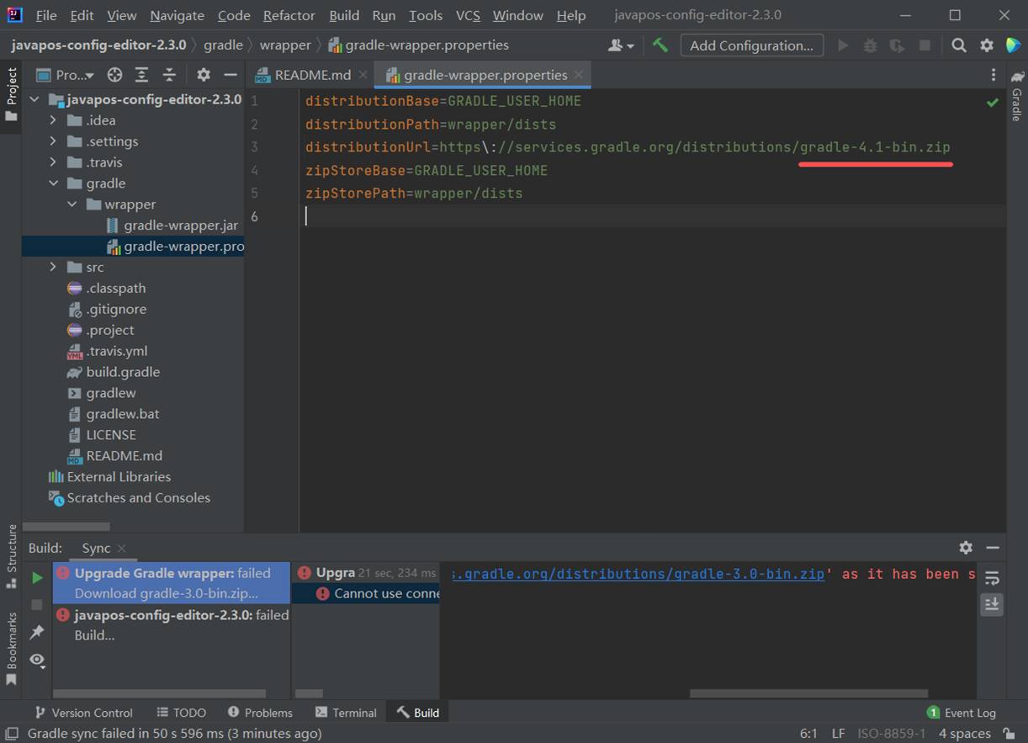Click the Run arrow in top toolbar
This screenshot has width=1028, height=743.
click(x=842, y=45)
